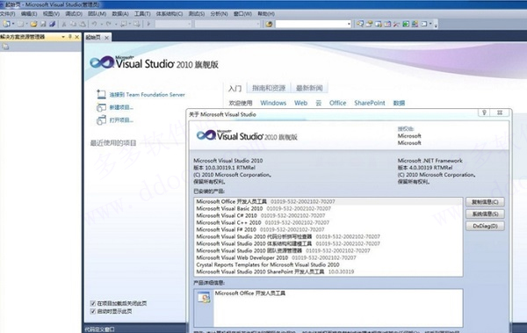Open the 工具(T) menu
Image resolution: width=527 pixels, height=333 pixels.
tap(142, 14)
